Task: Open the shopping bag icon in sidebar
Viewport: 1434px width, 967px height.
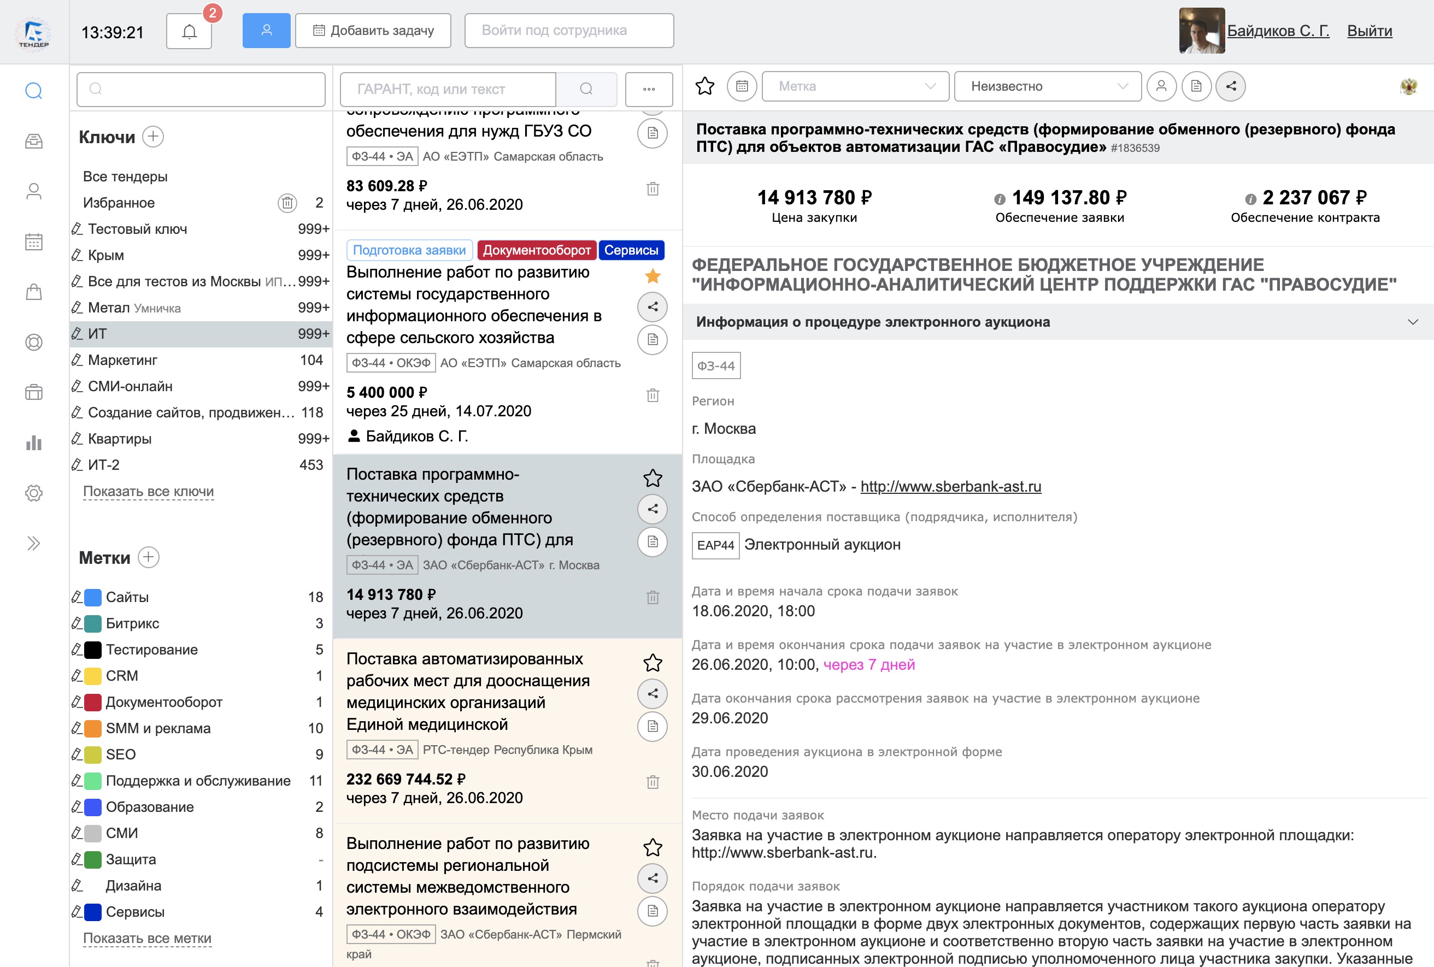Action: point(34,292)
